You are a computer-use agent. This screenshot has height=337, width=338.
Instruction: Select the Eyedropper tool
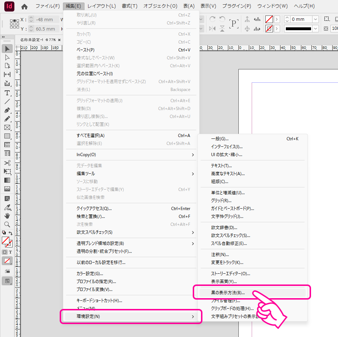click(x=7, y=208)
